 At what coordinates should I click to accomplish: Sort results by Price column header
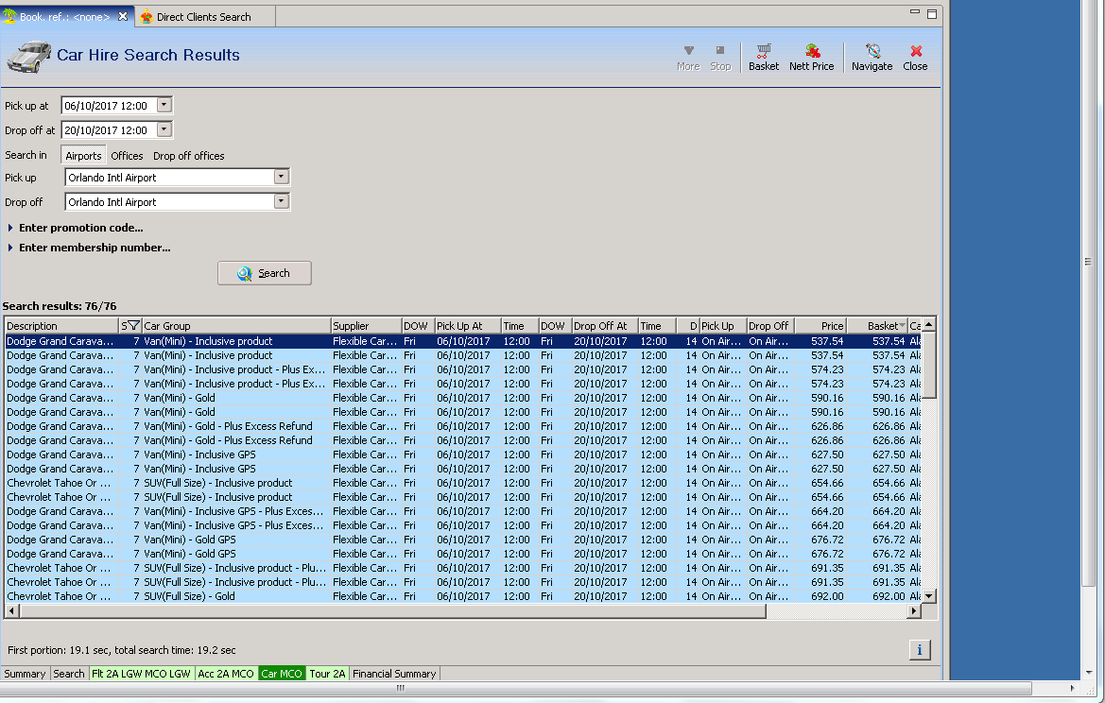820,326
